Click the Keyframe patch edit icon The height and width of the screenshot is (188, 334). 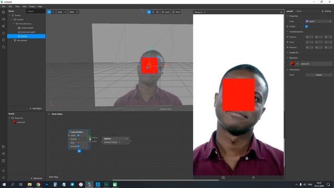(x=126, y=138)
